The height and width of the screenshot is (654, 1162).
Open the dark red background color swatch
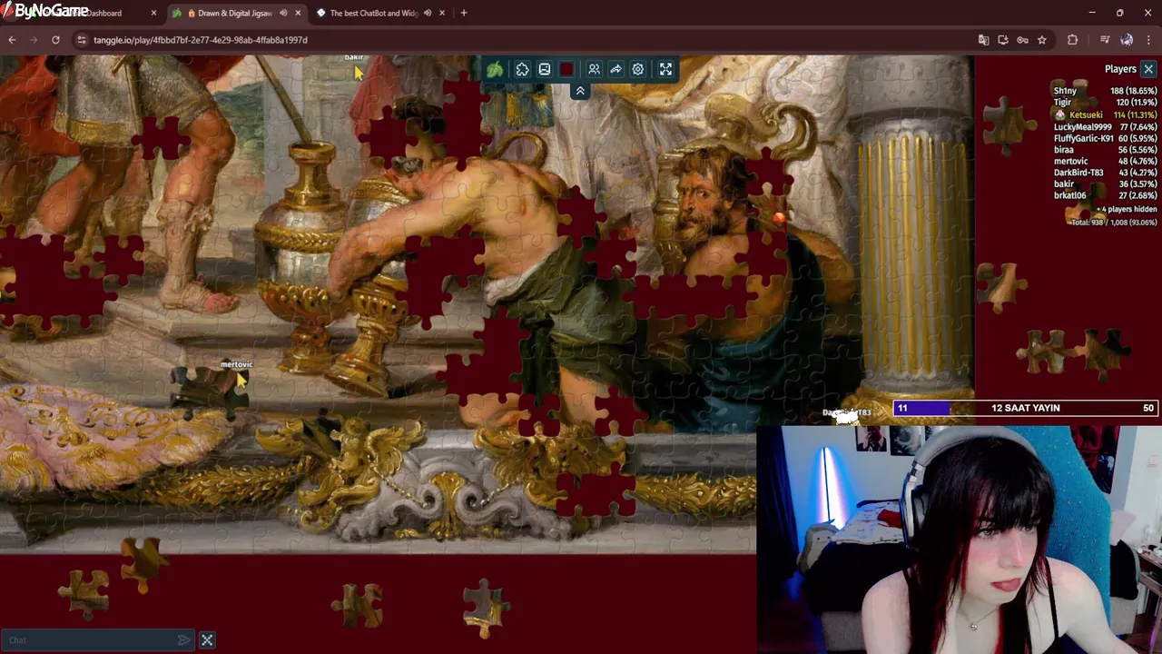(567, 69)
